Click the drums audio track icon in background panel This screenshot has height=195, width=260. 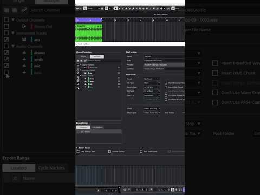coord(24,53)
